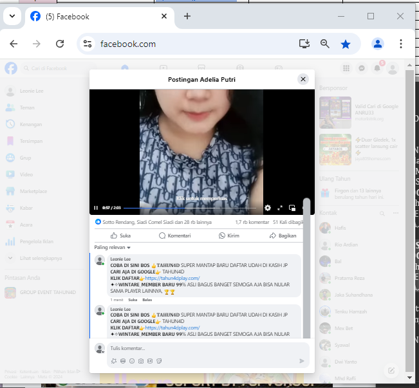
Task: Seek on the video progress bar
Action: click(x=190, y=208)
